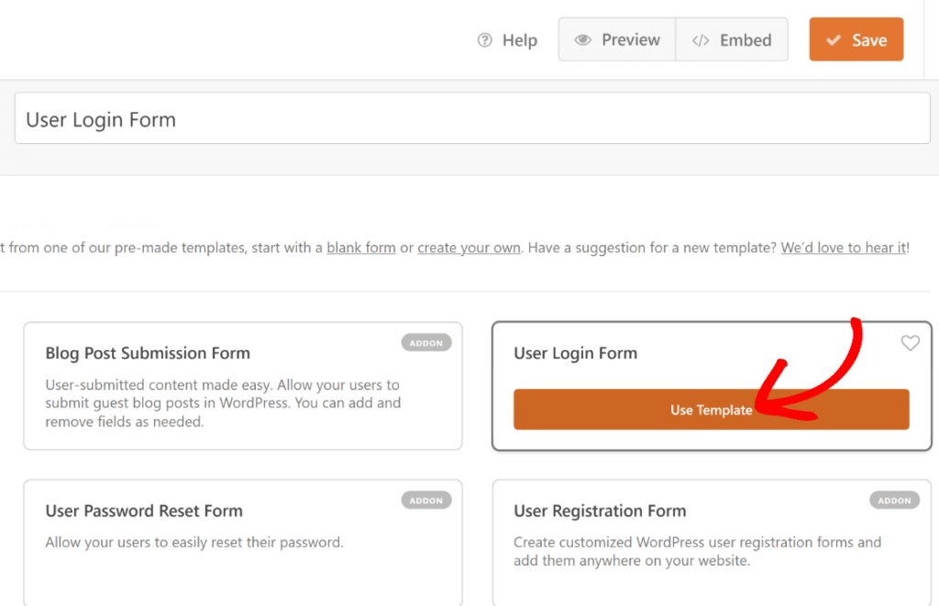Image resolution: width=939 pixels, height=606 pixels.
Task: Click the checkmark icon inside Save button
Action: tap(834, 39)
